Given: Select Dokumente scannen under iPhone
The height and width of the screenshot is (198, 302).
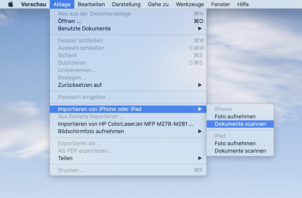Looking at the screenshot, I should [x=240, y=124].
